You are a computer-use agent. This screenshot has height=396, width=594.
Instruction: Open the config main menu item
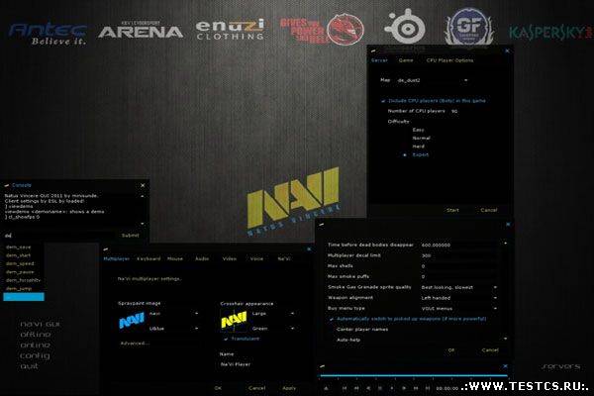(35, 355)
